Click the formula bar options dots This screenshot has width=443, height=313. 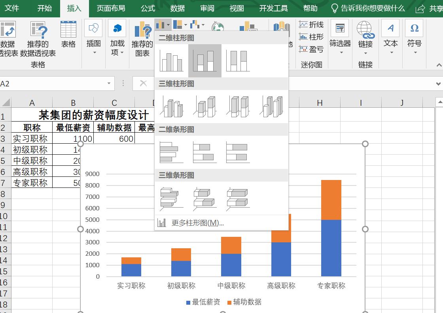click(123, 83)
